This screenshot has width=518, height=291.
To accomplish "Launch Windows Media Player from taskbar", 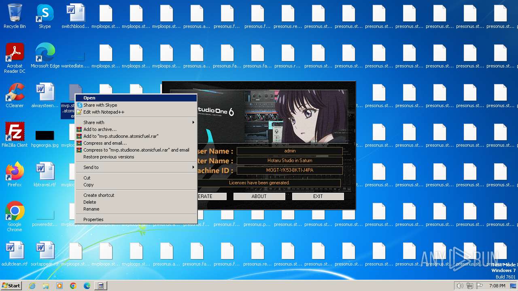I will [x=59, y=286].
